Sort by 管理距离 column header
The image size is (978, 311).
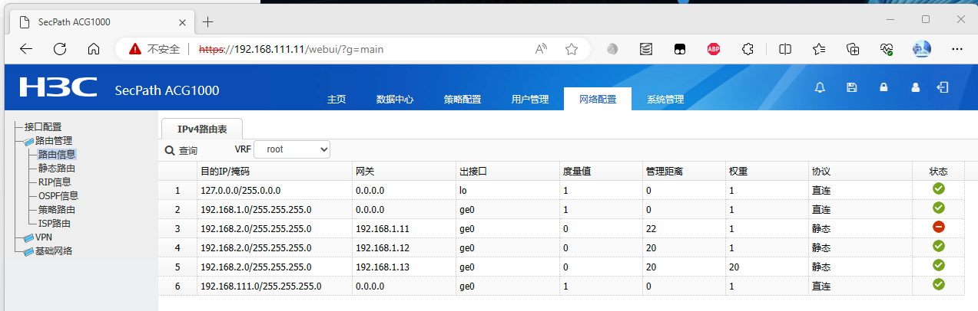(x=683, y=172)
